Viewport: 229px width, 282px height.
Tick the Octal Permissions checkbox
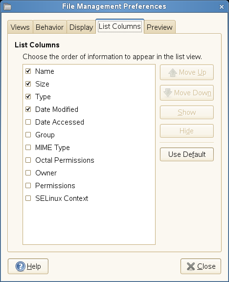point(28,160)
